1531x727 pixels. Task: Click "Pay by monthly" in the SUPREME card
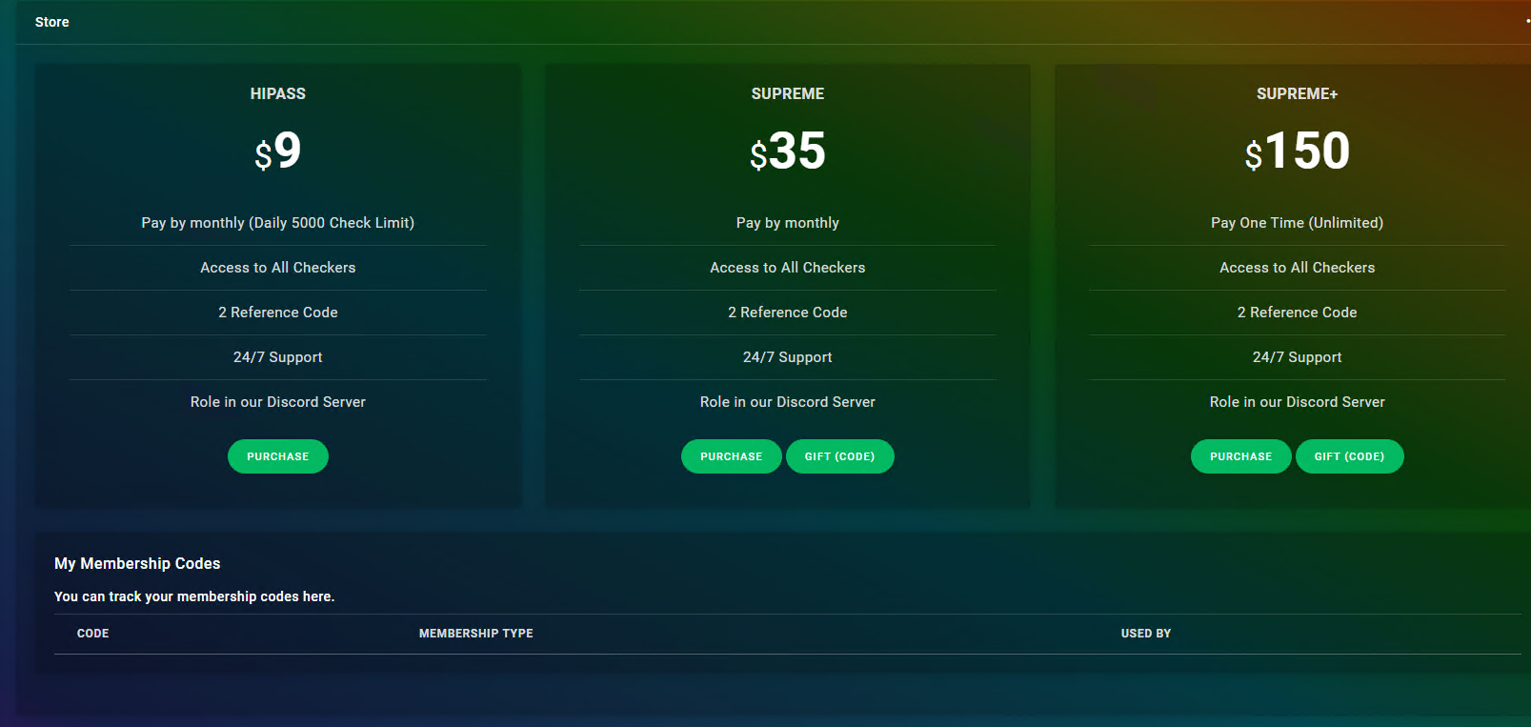point(788,223)
